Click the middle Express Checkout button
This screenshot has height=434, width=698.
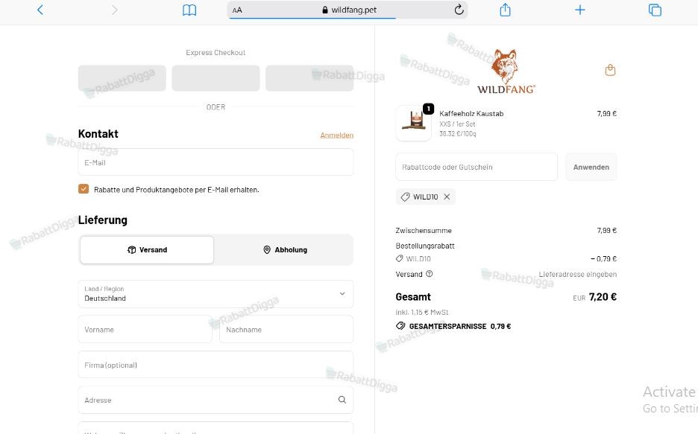(x=216, y=78)
